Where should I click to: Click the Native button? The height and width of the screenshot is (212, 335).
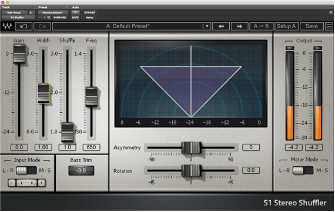click(89, 18)
